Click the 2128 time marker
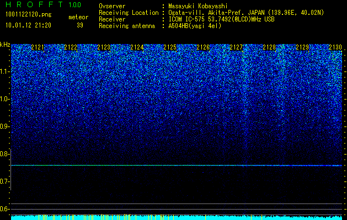The width and height of the screenshot is (347, 220). pyautogui.click(x=269, y=47)
